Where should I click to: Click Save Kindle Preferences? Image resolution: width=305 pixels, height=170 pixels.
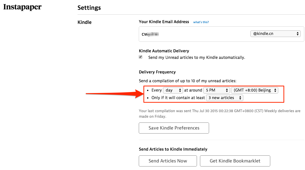[174, 128]
